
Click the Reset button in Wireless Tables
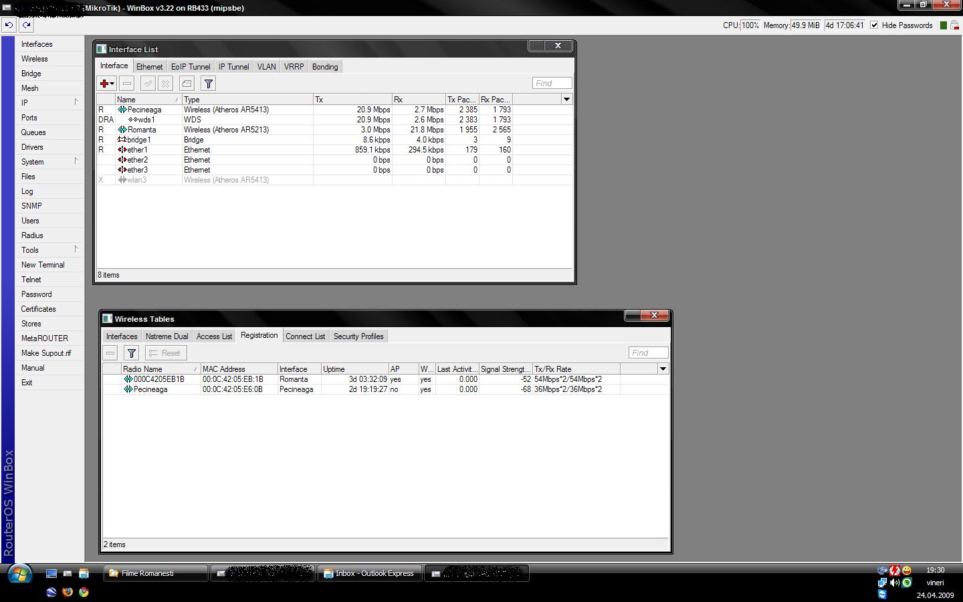click(x=165, y=353)
